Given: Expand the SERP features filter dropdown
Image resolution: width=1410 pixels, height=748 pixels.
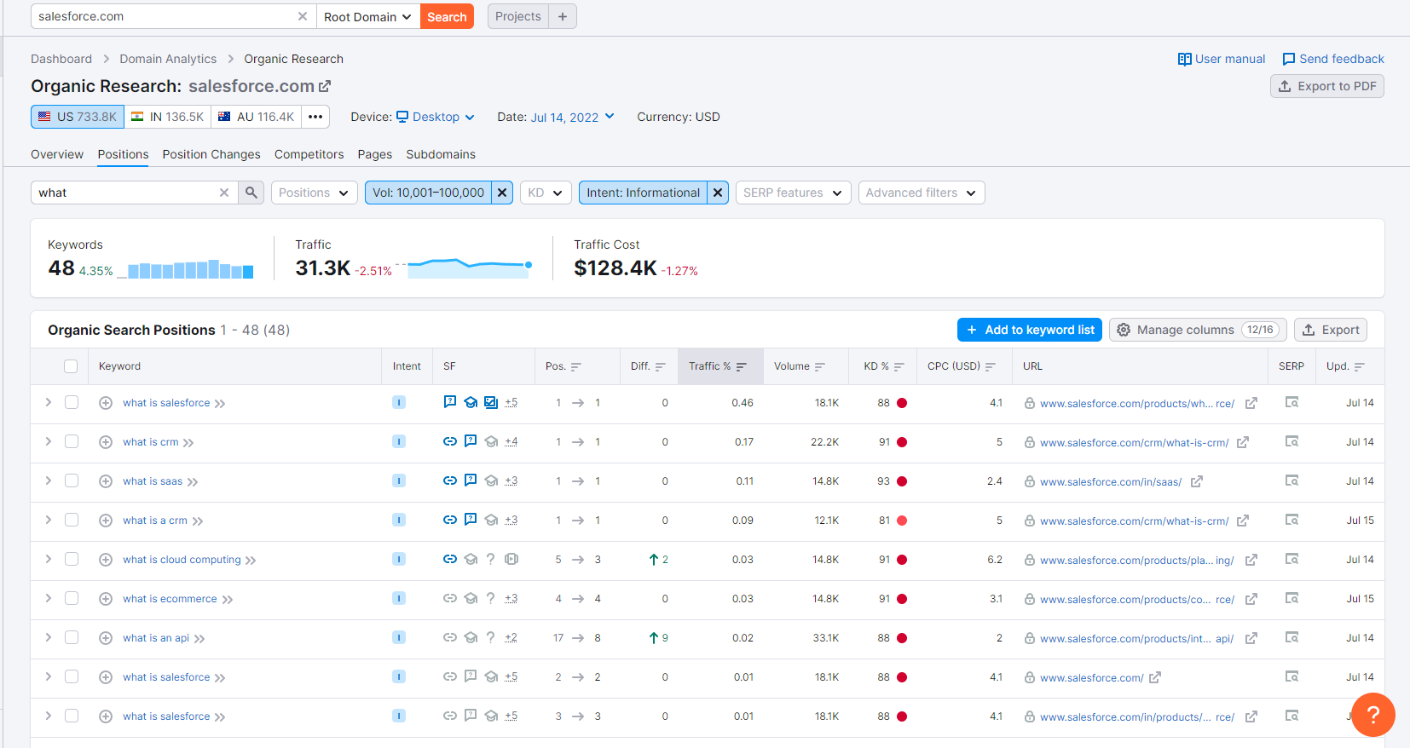Looking at the screenshot, I should tap(792, 193).
